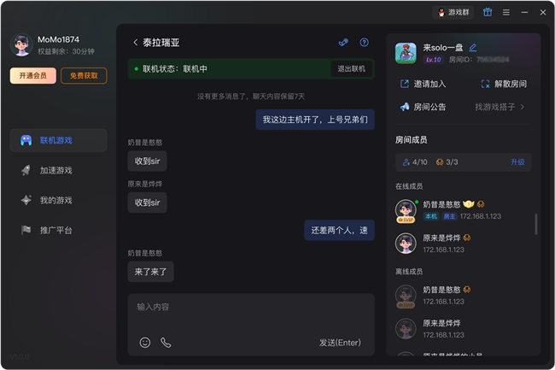Edit room name with pencil icon
Image resolution: width=555 pixels, height=370 pixels.
point(473,48)
